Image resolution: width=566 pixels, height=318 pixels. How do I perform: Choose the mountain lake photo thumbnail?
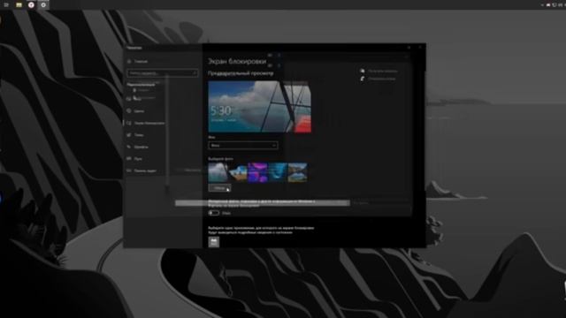point(297,172)
